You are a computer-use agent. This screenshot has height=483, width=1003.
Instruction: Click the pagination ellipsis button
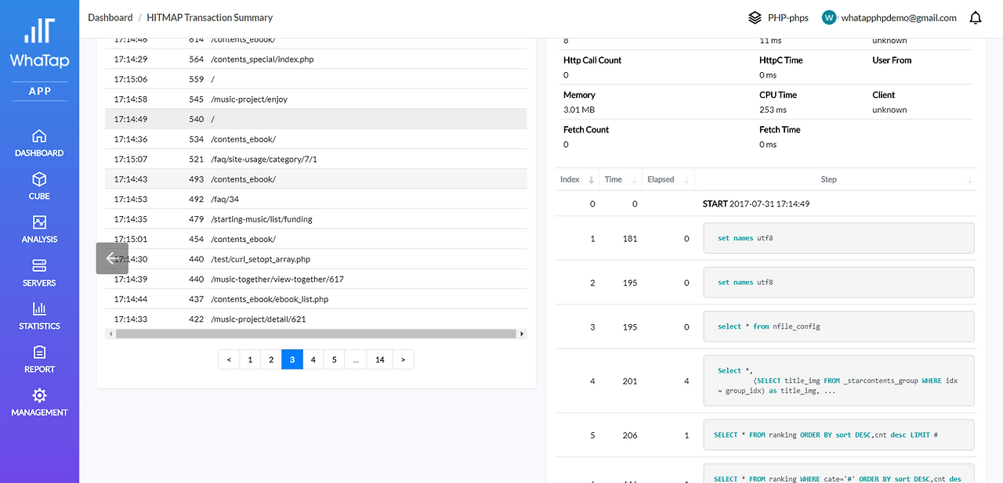click(356, 359)
